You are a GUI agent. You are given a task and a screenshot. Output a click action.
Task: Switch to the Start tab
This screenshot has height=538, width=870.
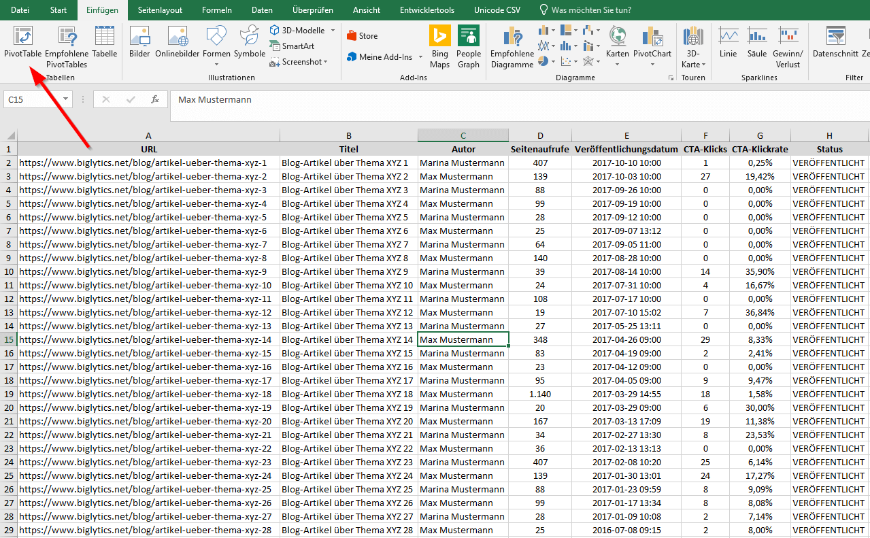tap(58, 10)
